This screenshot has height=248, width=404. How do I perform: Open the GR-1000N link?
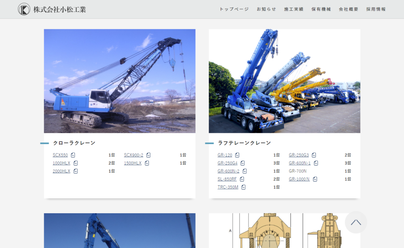click(x=299, y=179)
